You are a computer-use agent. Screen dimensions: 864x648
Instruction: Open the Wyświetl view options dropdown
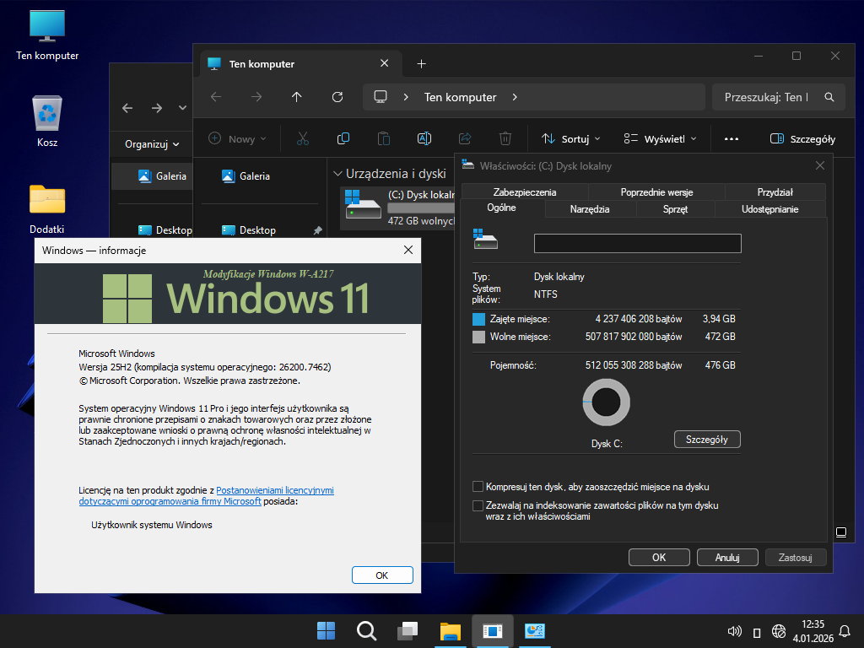(x=660, y=138)
